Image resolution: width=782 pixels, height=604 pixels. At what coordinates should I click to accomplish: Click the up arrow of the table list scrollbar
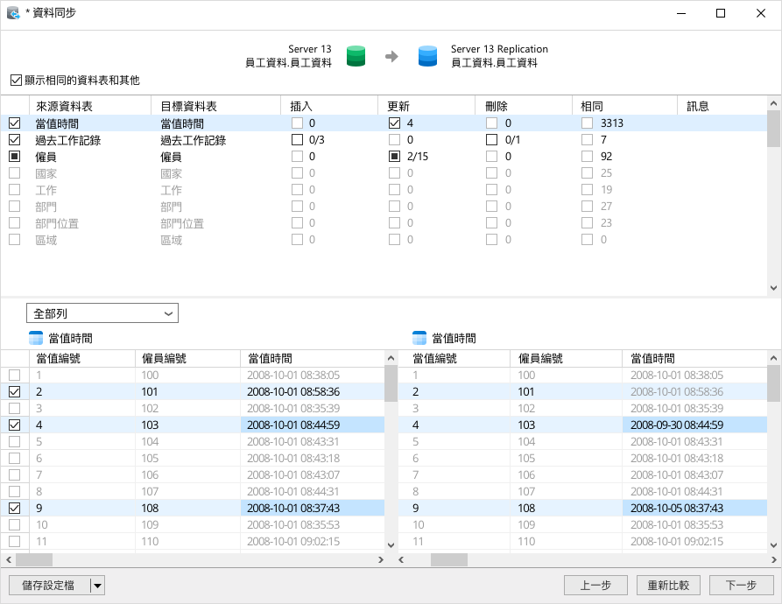click(x=773, y=103)
